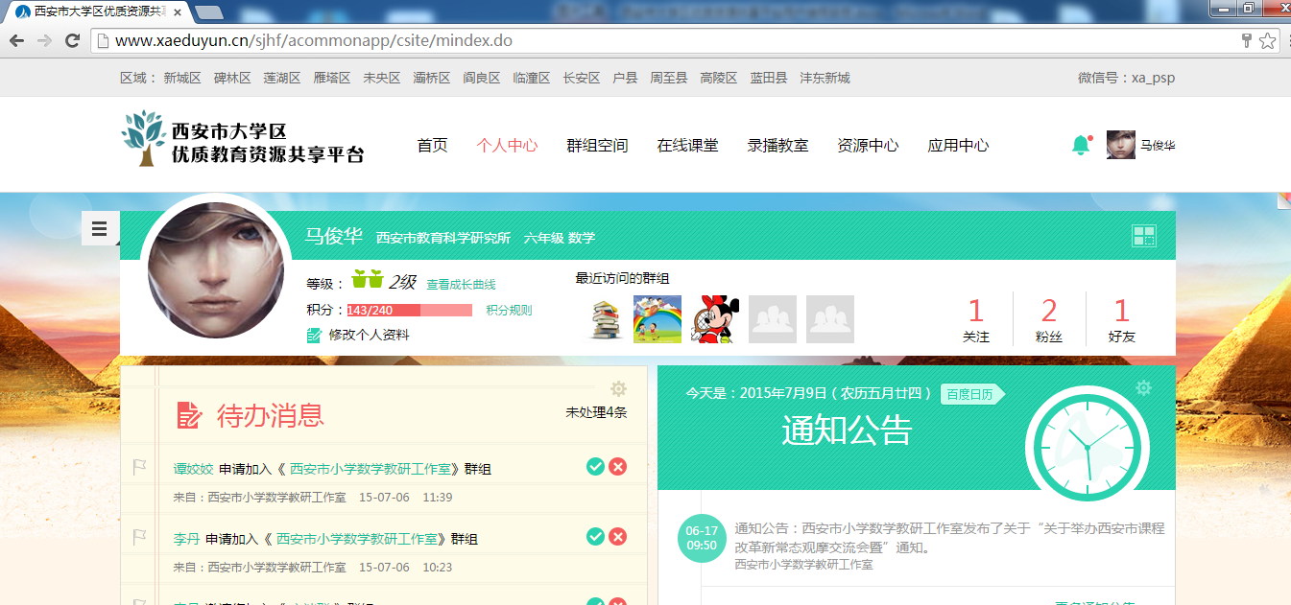Screen dimensions: 1291x605
Task: Open 在线课堂 navigation item
Action: [687, 146]
